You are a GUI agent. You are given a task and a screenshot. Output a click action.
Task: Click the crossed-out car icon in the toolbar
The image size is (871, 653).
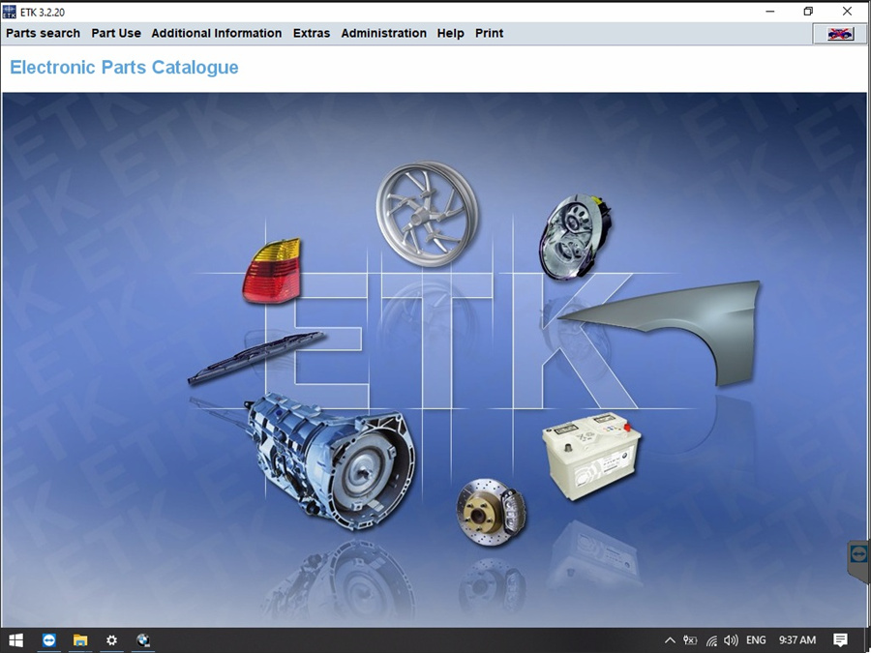pos(838,32)
